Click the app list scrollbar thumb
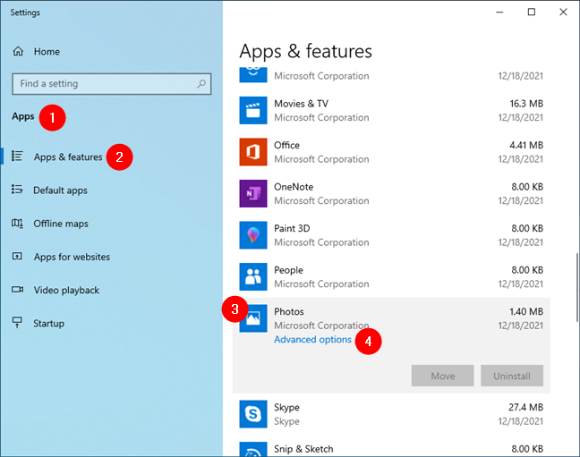Image resolution: width=580 pixels, height=457 pixels. pyautogui.click(x=576, y=287)
